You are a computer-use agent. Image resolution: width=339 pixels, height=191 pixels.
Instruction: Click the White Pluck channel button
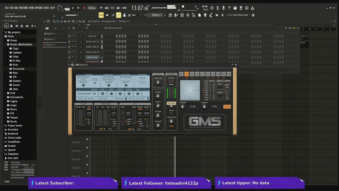pyautogui.click(x=92, y=57)
